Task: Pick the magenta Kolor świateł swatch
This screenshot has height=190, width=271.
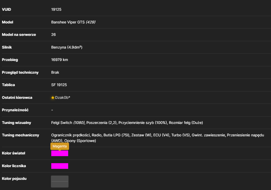Action: click(60, 153)
